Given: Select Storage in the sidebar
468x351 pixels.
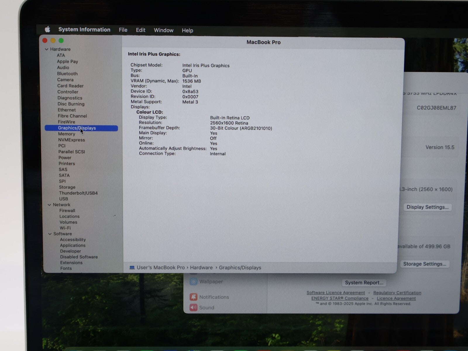Looking at the screenshot, I should click(x=67, y=187).
